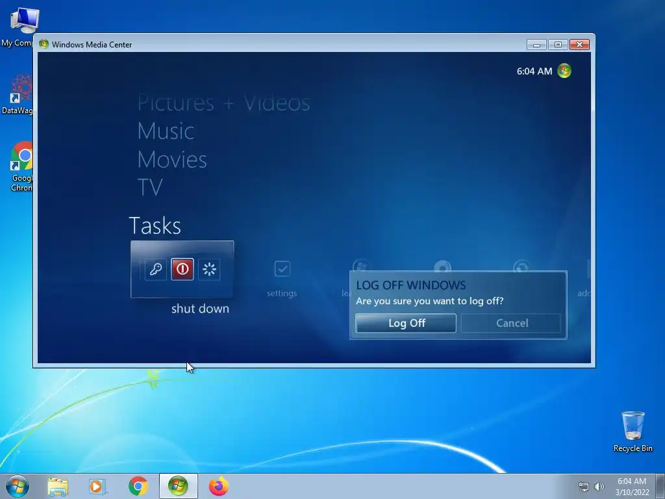This screenshot has width=665, height=499.
Task: Select the Recycle Bin desktop icon
Action: pyautogui.click(x=633, y=431)
